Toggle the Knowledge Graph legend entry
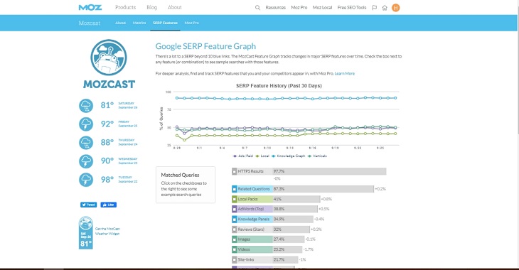 click(288, 156)
